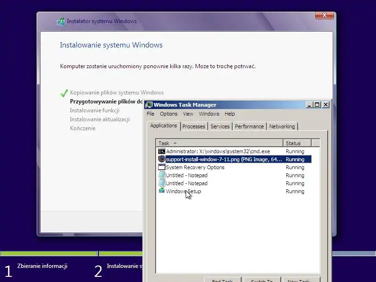Click the Kończenie step text
This screenshot has width=376, height=282.
point(83,128)
